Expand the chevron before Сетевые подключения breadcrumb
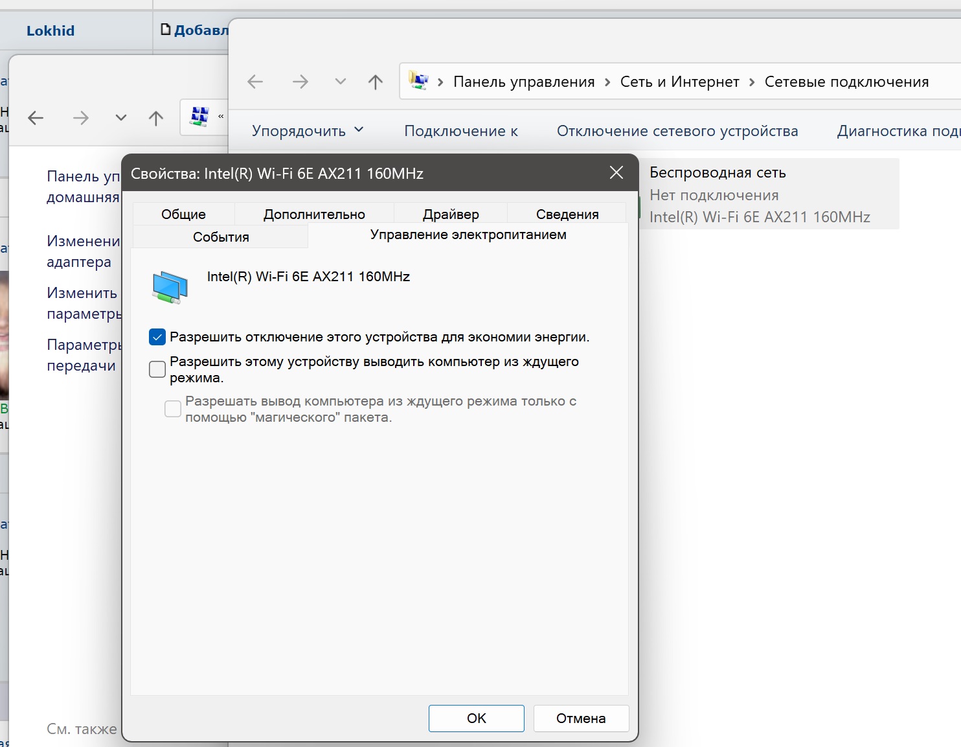The image size is (961, 747). click(752, 82)
